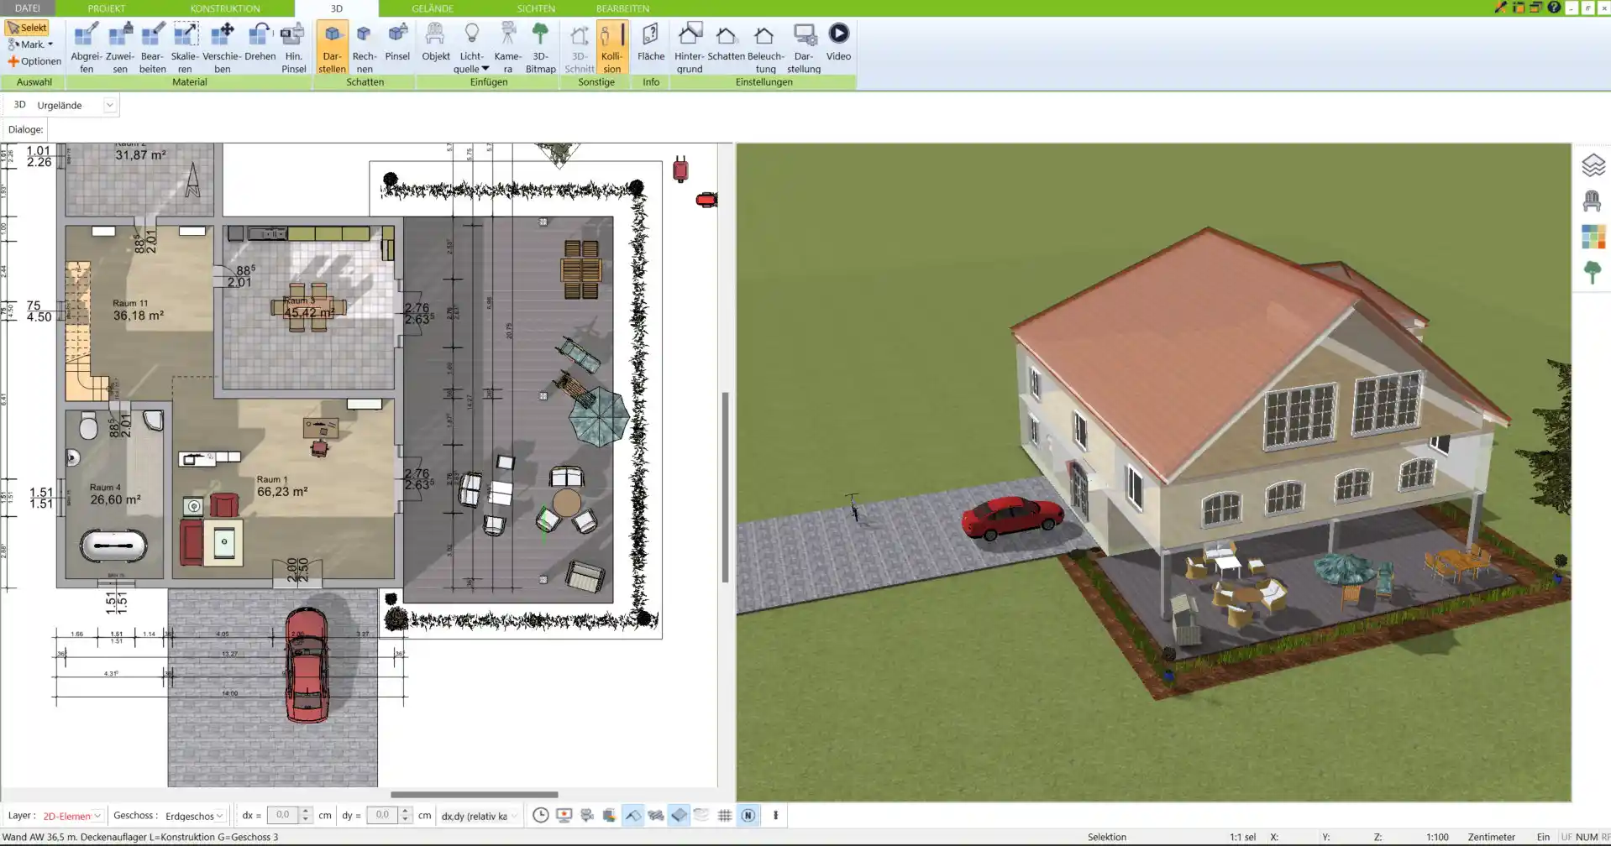
Task: Click the dx value field
Action: (x=283, y=815)
